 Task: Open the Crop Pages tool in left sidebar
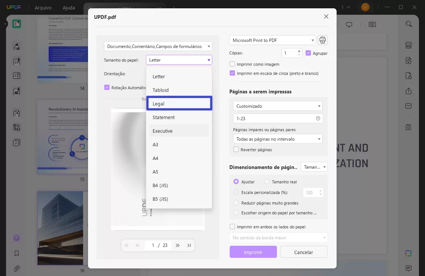coord(17,127)
